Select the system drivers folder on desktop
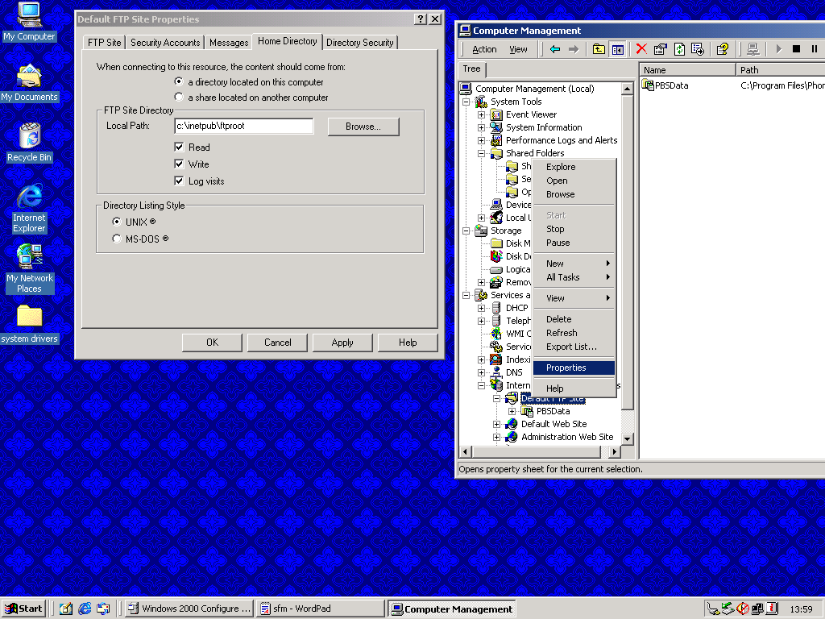The image size is (825, 619). (x=30, y=324)
